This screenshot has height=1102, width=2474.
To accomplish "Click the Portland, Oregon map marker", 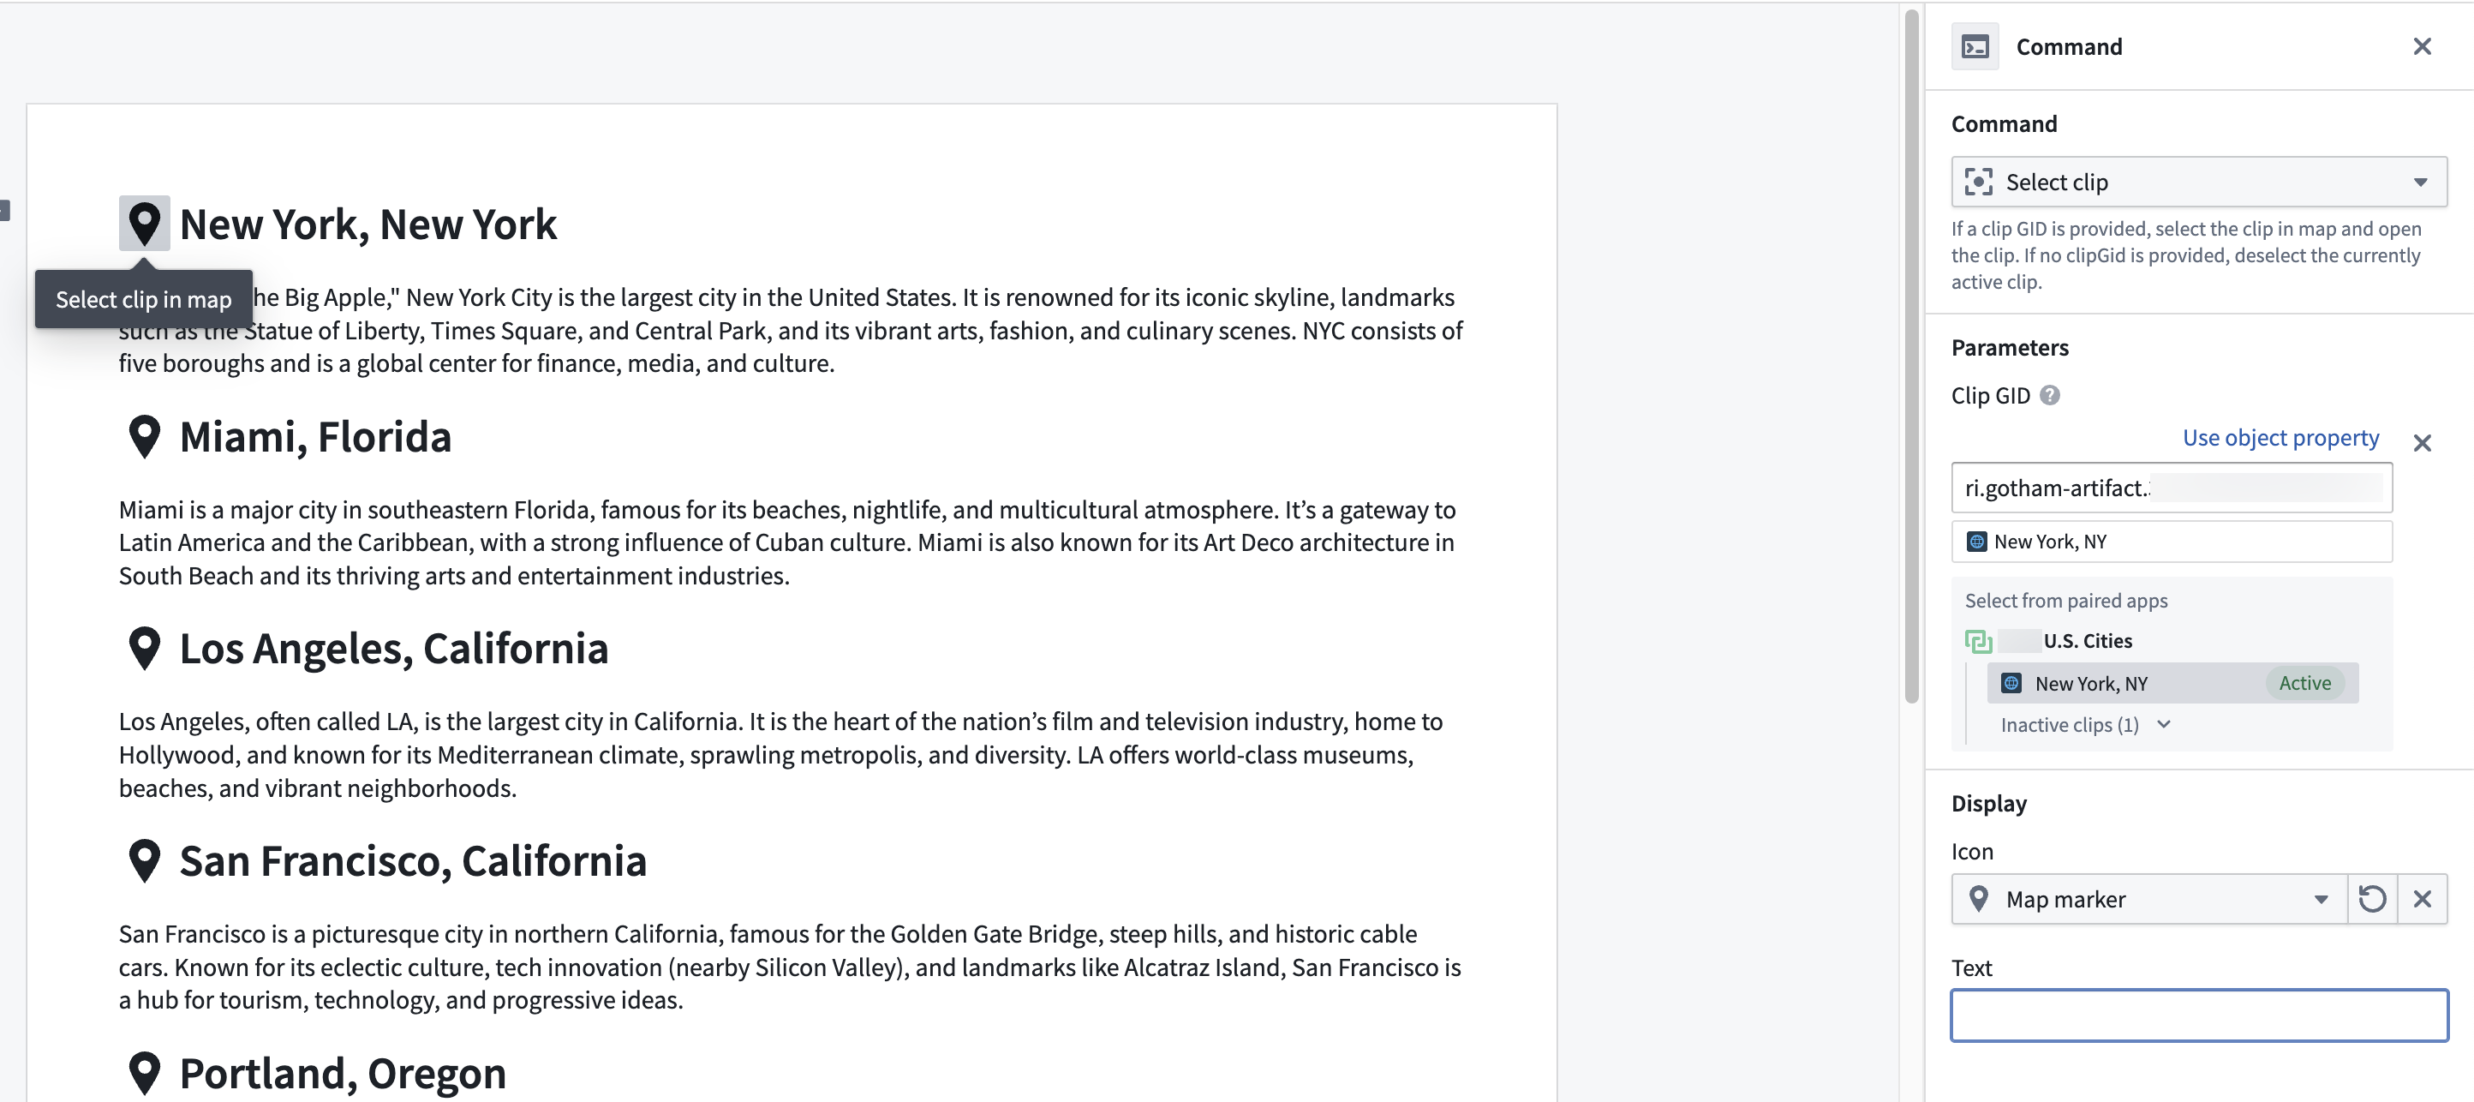I will pos(144,1072).
